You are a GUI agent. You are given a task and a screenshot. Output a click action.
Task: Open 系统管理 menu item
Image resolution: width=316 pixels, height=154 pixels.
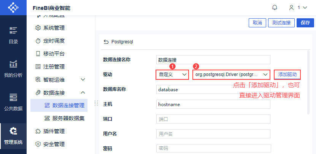[50, 28]
